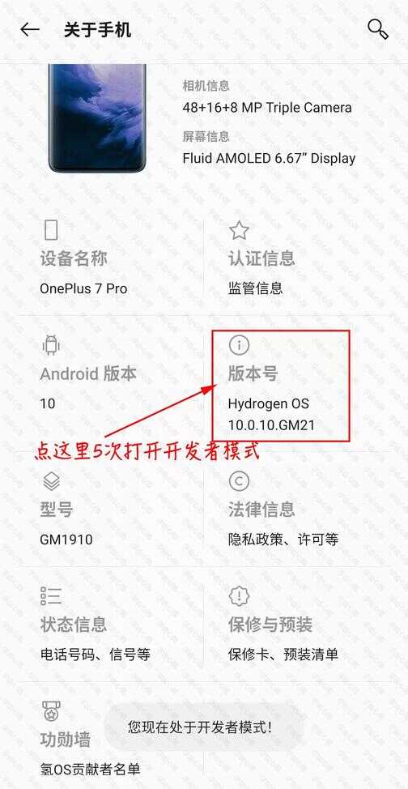
Task: Tap the phone outline device icon
Action: (x=51, y=230)
